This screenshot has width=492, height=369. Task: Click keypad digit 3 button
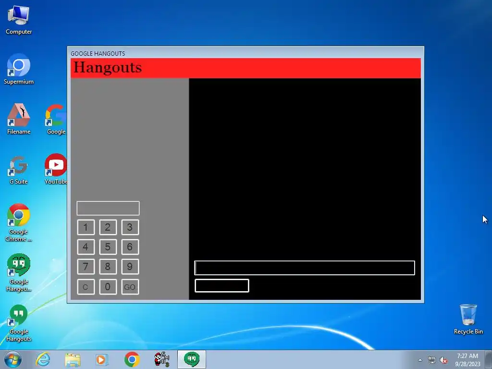tap(130, 227)
